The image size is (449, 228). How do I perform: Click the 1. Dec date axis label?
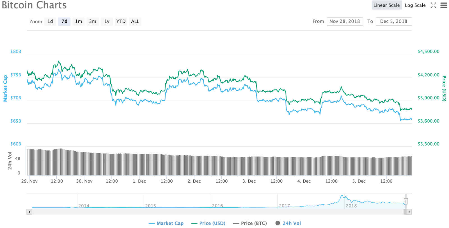click(139, 181)
